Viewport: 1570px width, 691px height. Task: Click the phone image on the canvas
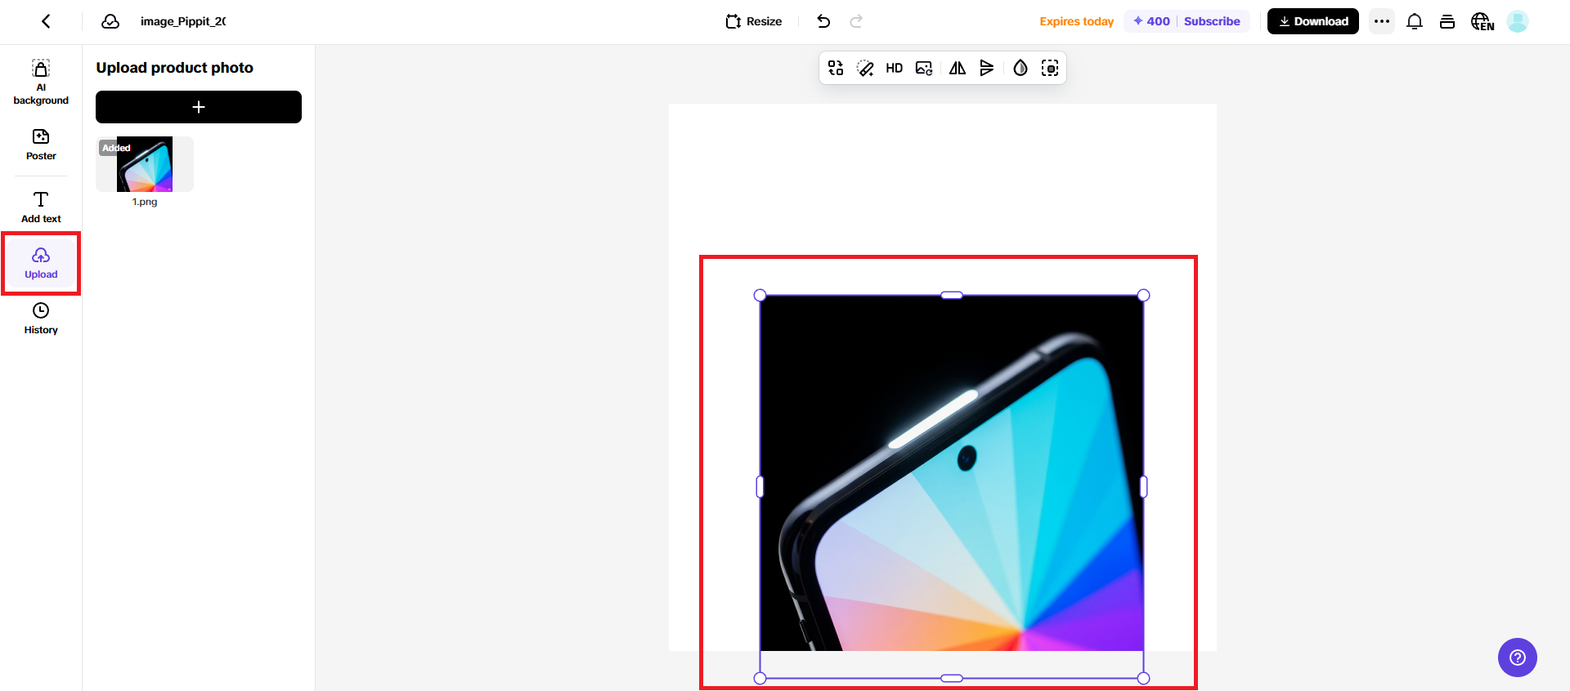[x=952, y=473]
